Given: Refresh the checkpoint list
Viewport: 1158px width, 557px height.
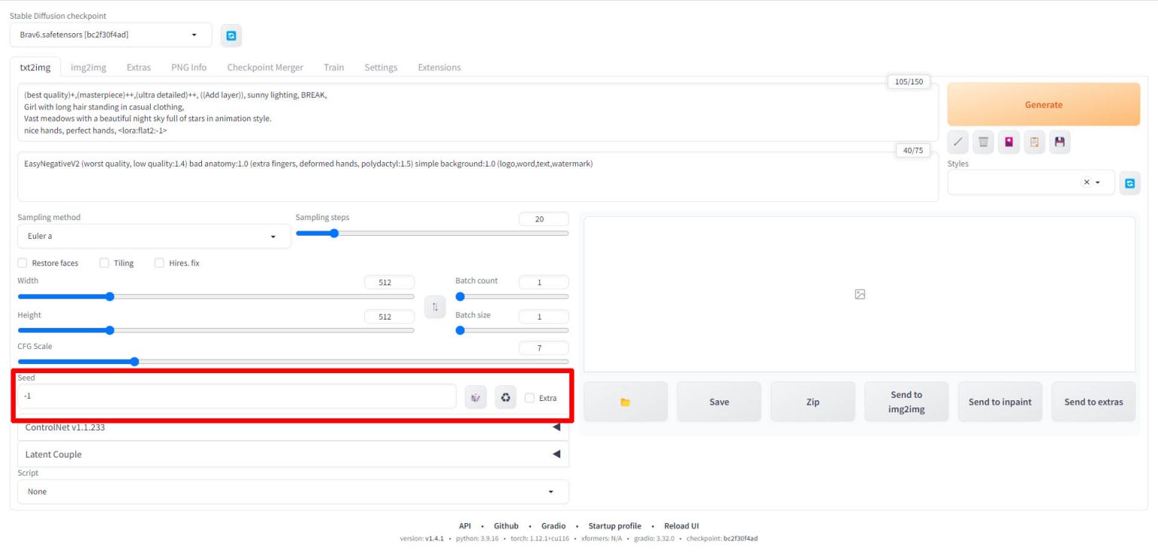Looking at the screenshot, I should coord(231,35).
